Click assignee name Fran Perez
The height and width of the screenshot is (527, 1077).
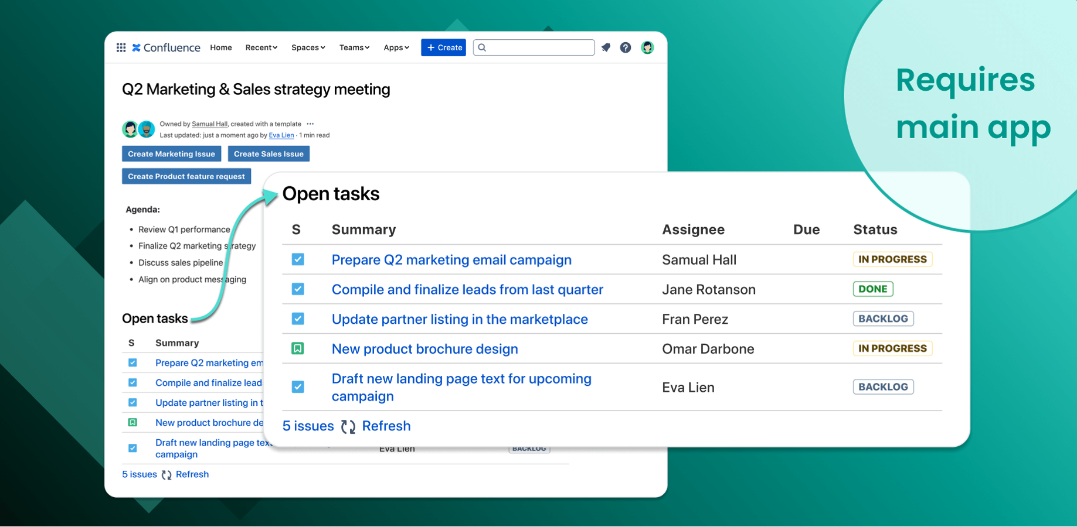(695, 319)
